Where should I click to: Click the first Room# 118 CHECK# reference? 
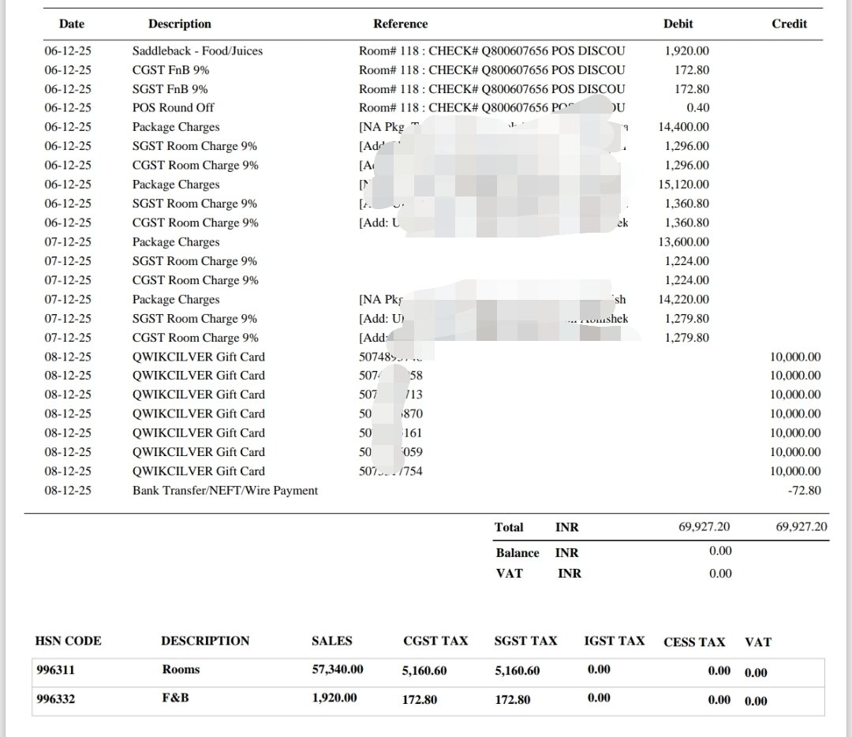491,51
